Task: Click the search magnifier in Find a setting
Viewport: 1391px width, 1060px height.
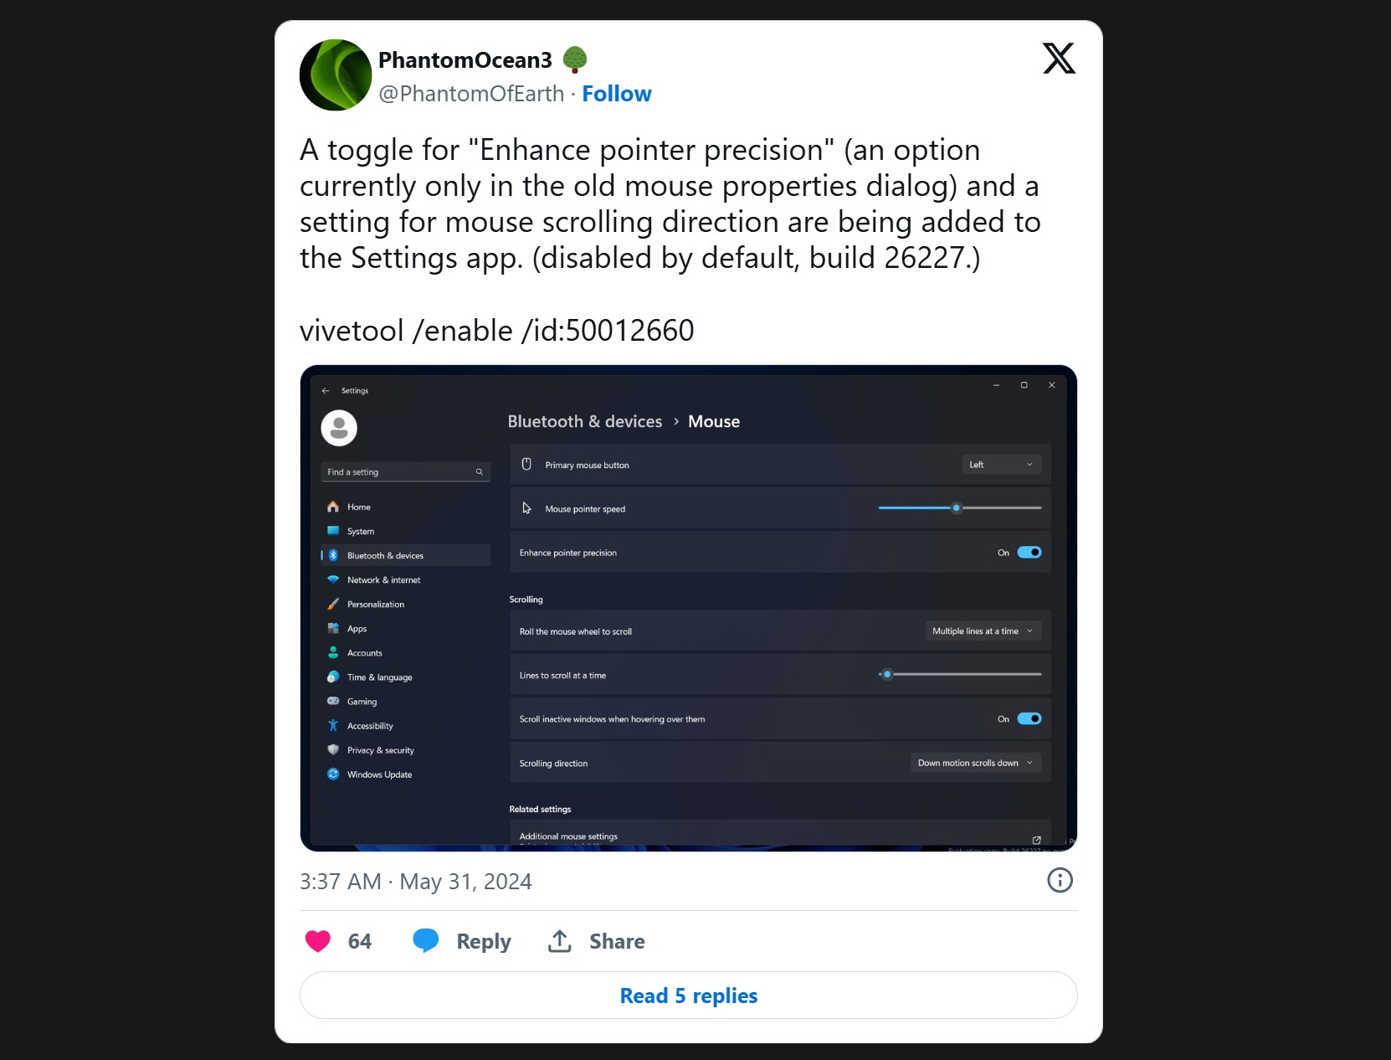Action: 480,472
